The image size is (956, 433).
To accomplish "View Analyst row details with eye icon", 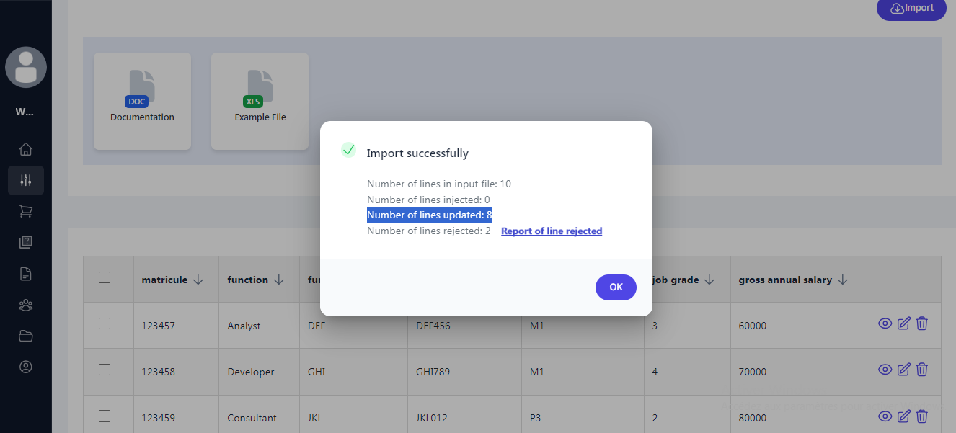I will pyautogui.click(x=885, y=324).
